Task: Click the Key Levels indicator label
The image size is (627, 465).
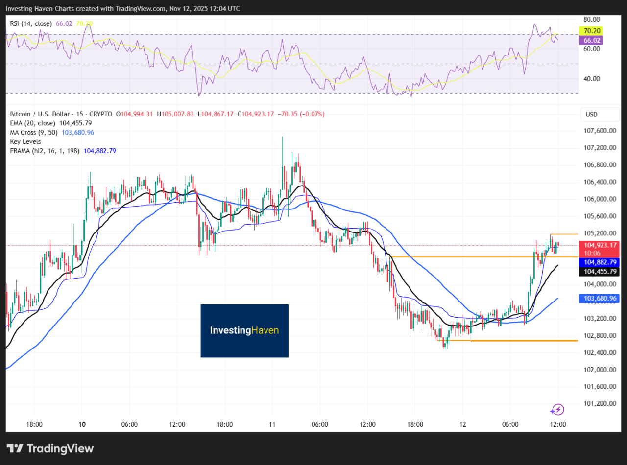Action: (25, 141)
